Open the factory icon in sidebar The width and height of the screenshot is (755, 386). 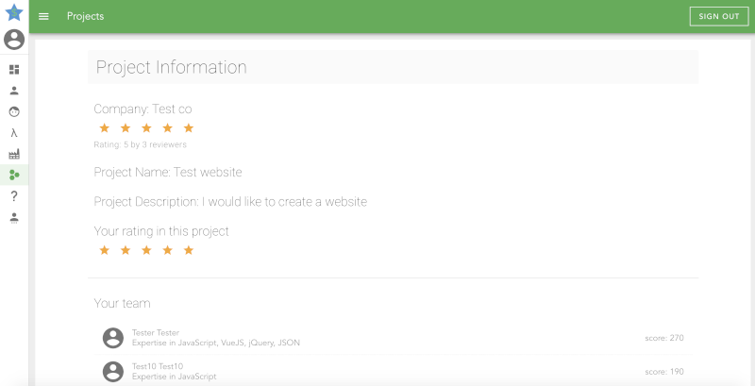click(x=14, y=154)
